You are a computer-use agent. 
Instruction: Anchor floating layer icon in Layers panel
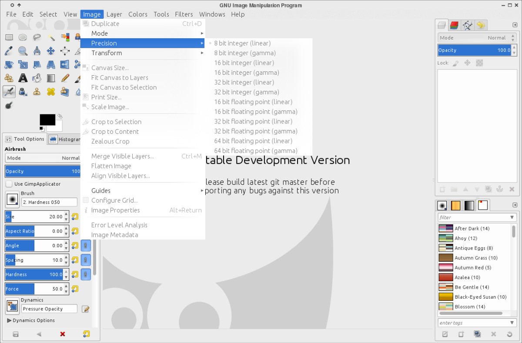(500, 189)
